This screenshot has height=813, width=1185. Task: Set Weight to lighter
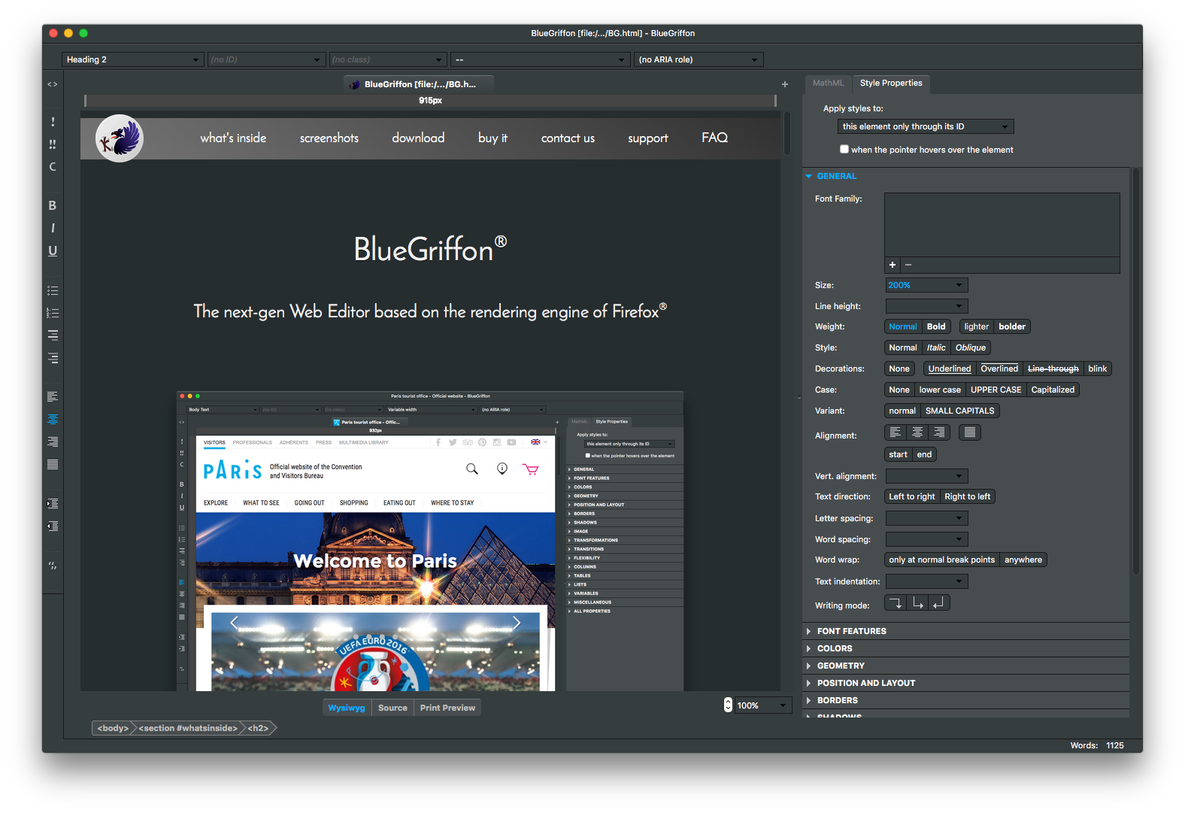[x=977, y=326]
